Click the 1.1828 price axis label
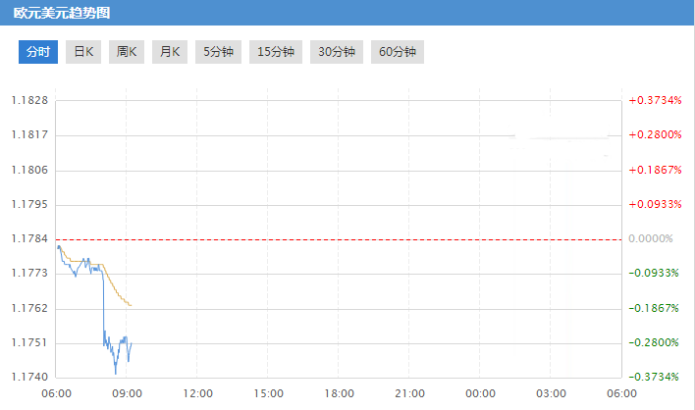The image size is (695, 410). coord(28,100)
